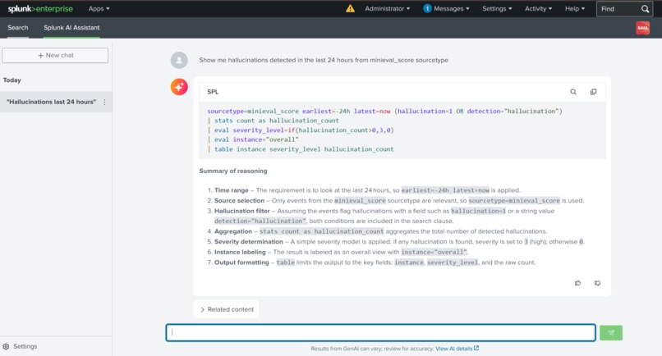
Task: Click the sourcetype=minieval_score code line
Action: pyautogui.click(x=384, y=111)
